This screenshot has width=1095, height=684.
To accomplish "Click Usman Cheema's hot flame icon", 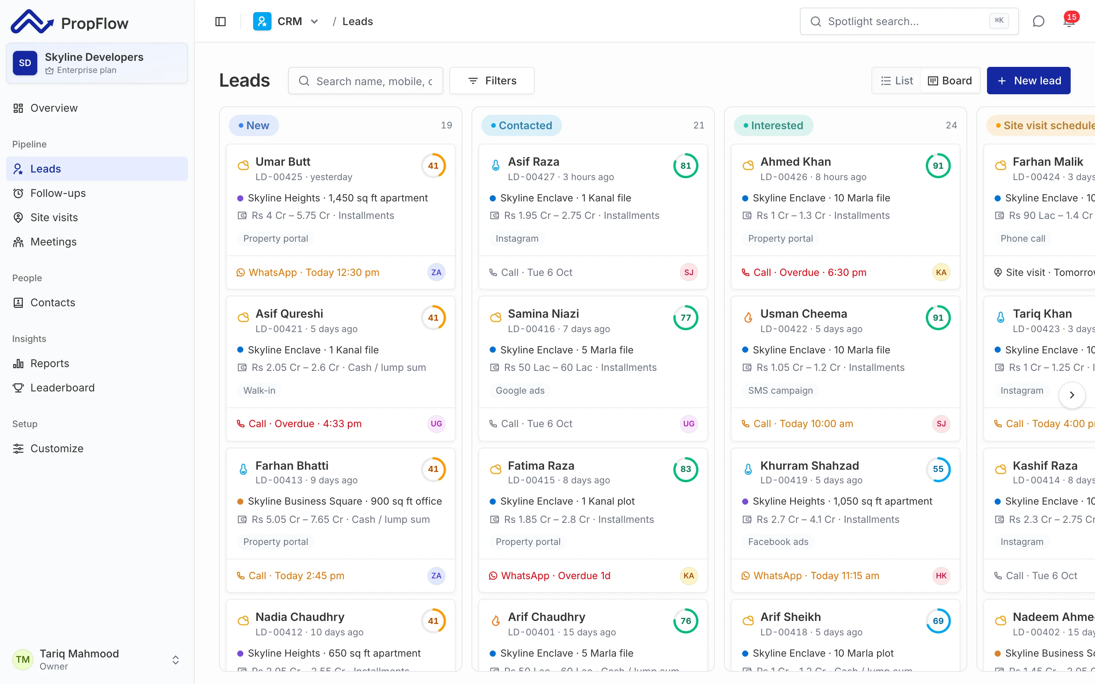I will pos(748,317).
